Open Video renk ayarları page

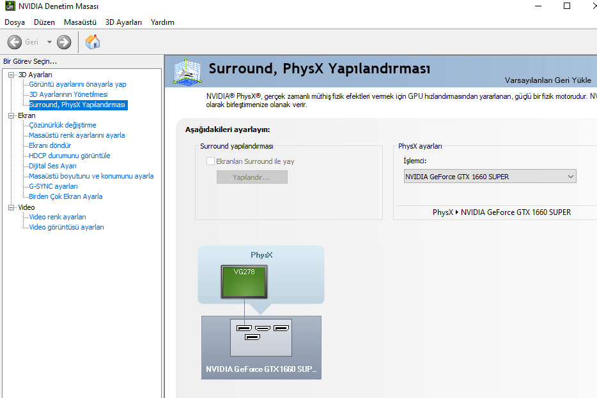58,217
